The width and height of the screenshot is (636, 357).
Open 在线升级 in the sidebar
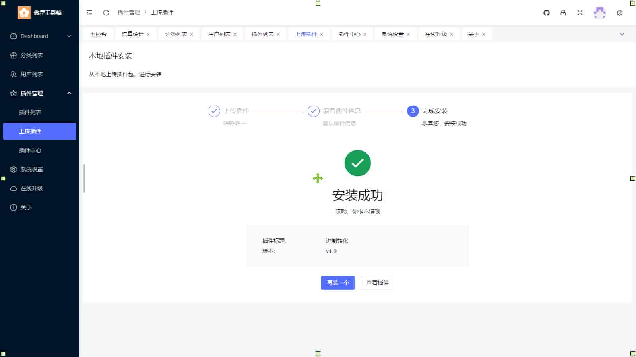pos(32,188)
